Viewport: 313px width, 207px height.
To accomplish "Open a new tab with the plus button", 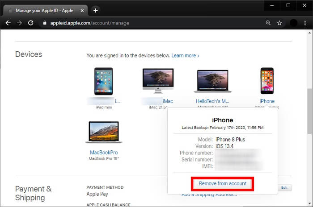I will pyautogui.click(x=96, y=10).
